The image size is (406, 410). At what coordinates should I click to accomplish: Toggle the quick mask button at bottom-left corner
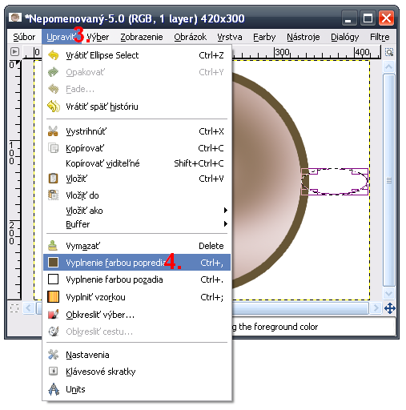pos(14,308)
